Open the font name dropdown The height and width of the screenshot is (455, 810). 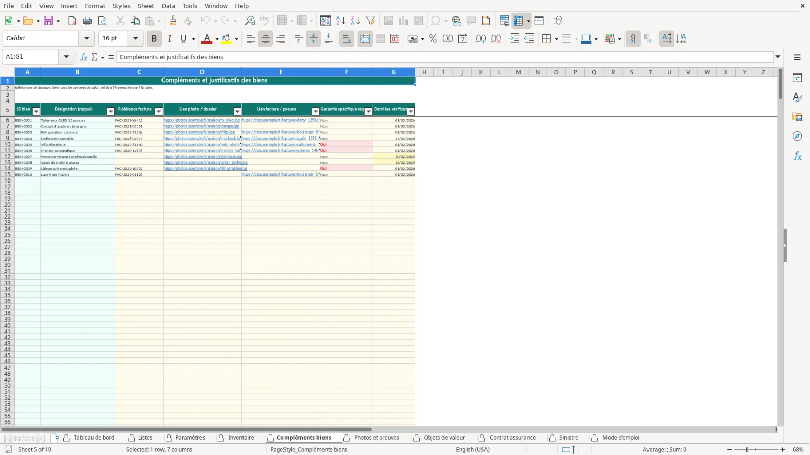87,38
